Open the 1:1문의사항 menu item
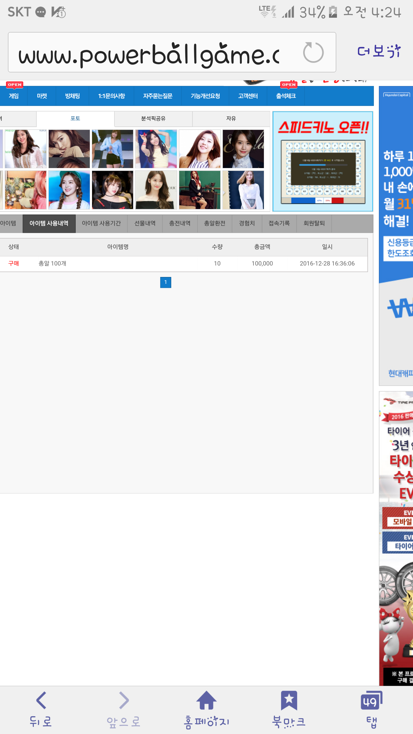 (112, 96)
